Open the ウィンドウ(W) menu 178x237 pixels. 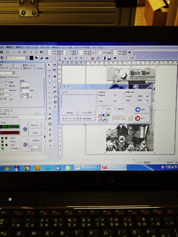click(82, 47)
